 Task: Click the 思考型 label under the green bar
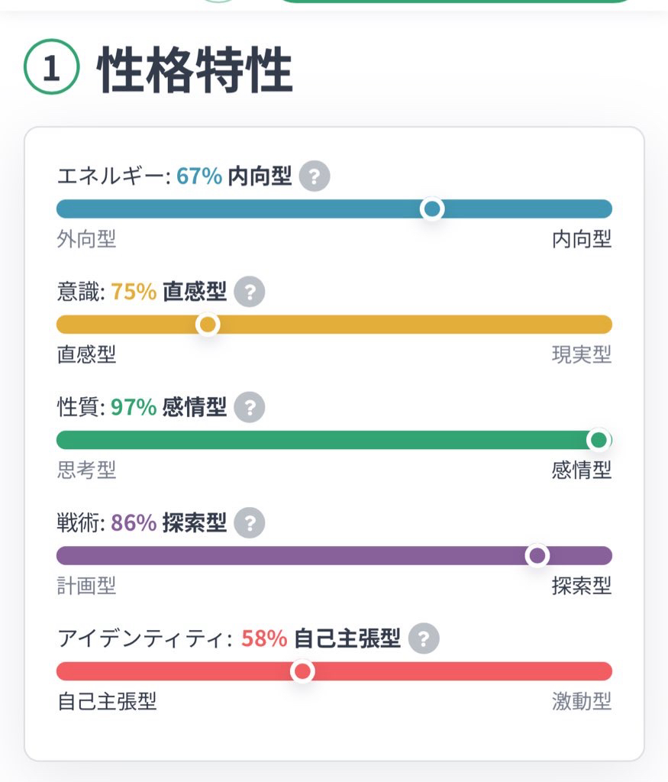[x=86, y=470]
